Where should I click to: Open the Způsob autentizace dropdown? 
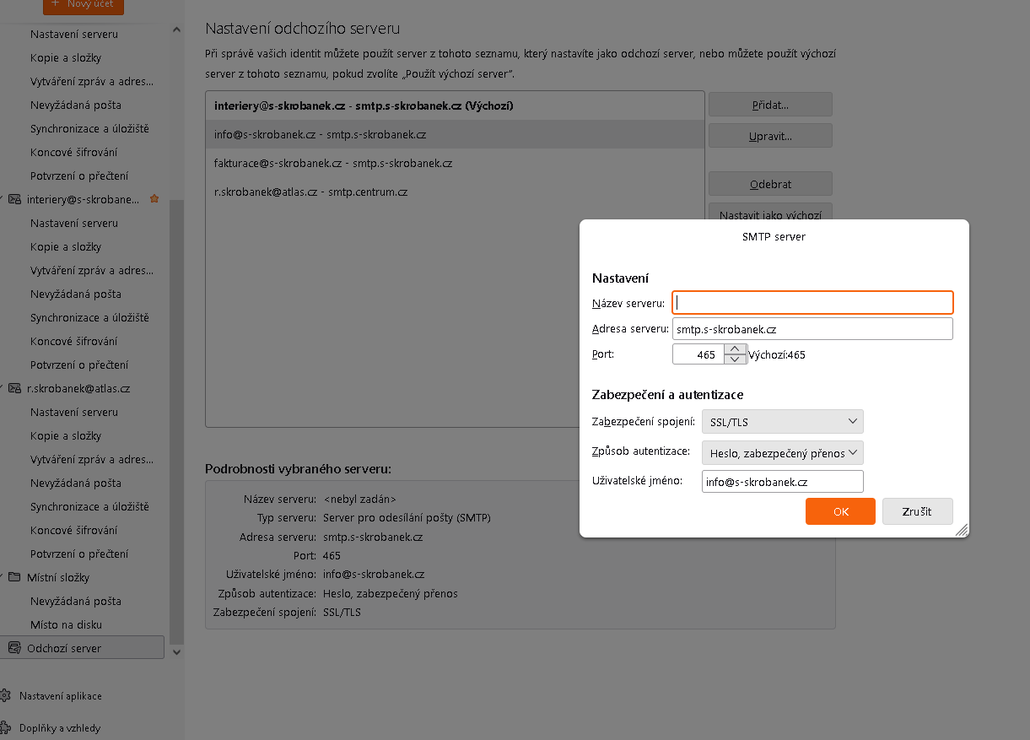tap(783, 453)
